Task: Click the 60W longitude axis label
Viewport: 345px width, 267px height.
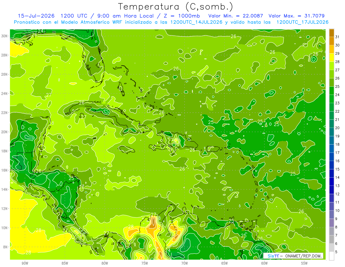Action: tap(264, 263)
